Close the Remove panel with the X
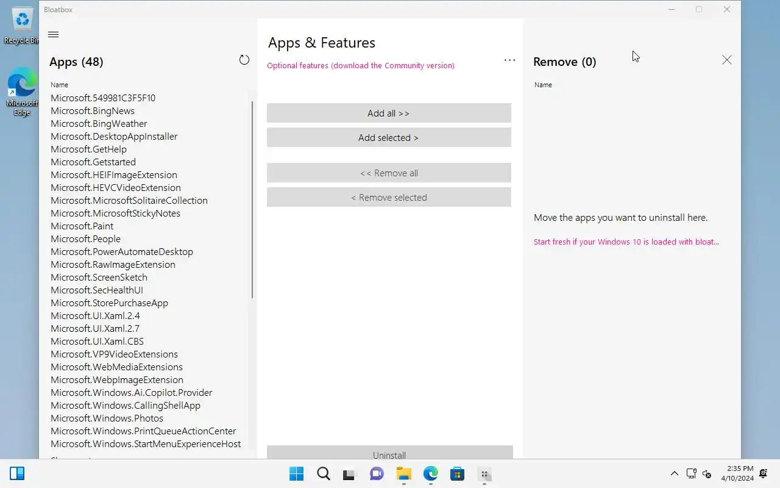Viewport: 780px width, 488px height. click(x=727, y=60)
